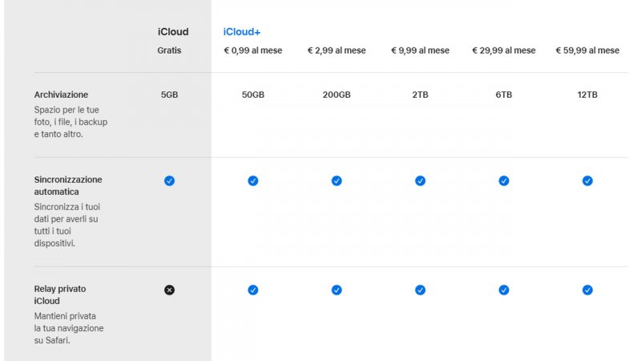Screen dimensions: 641x361
Task: Select the € 2,99 al mese price
Action: [337, 51]
